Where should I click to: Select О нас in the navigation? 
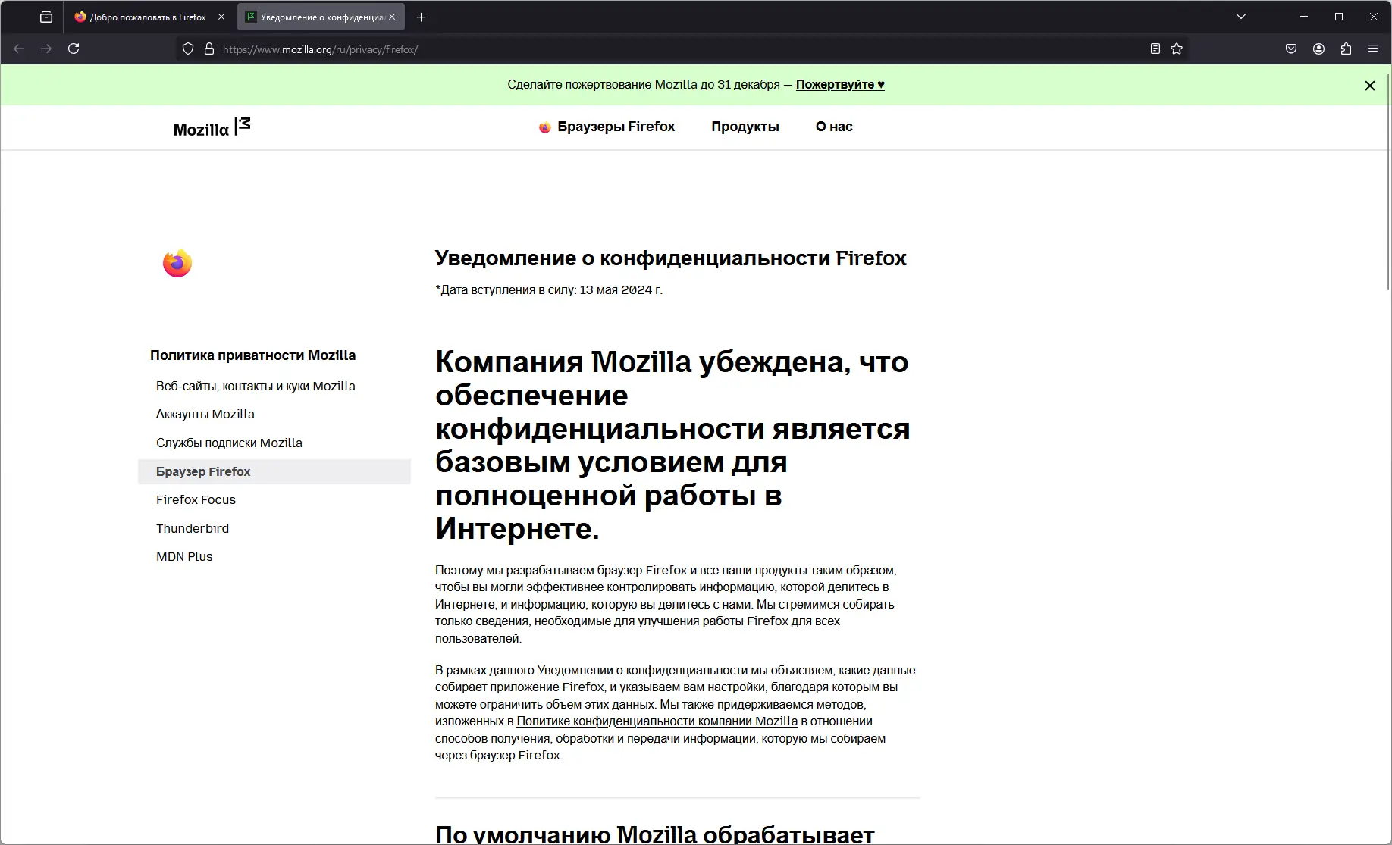(833, 127)
